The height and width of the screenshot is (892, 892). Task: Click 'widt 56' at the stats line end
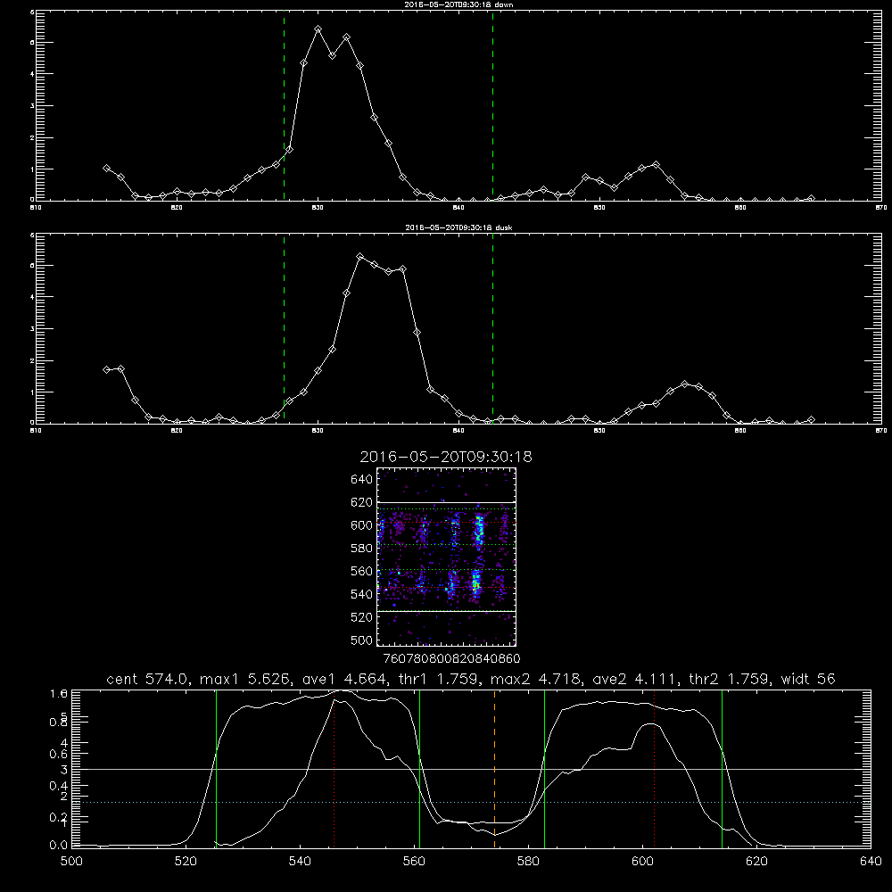click(808, 679)
